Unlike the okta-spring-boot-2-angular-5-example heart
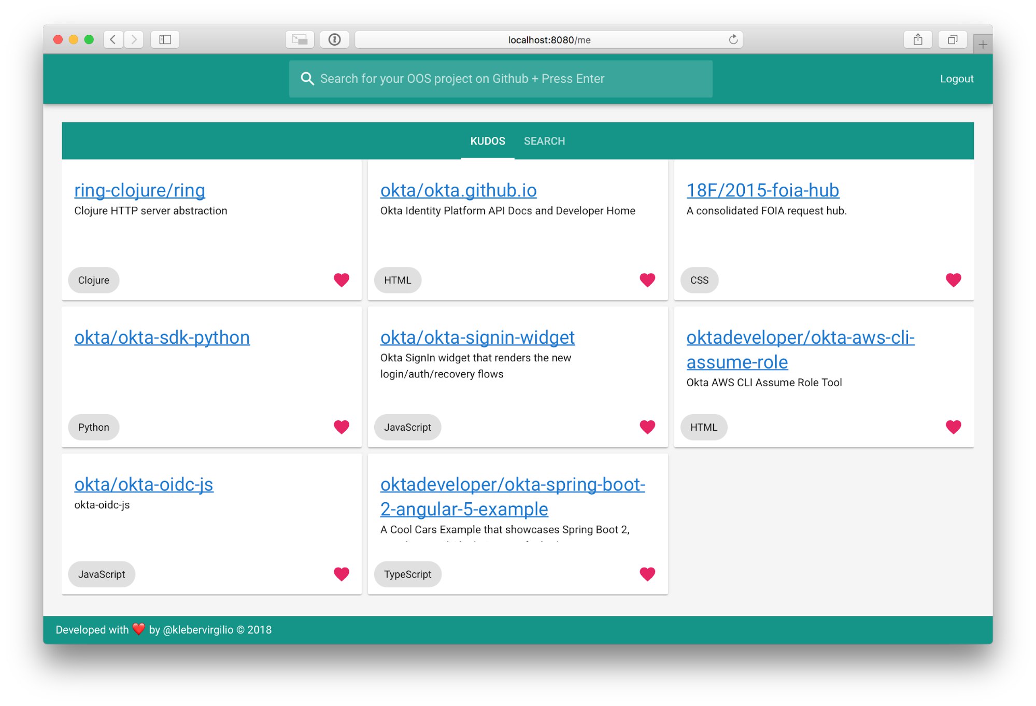 647,574
